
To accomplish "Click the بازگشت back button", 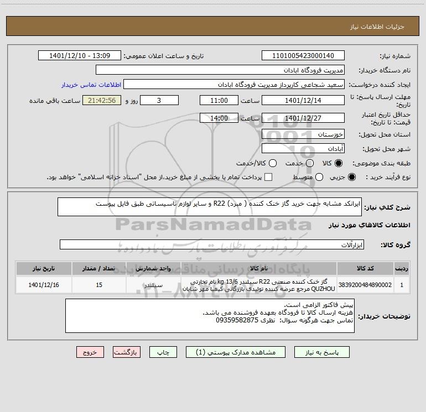I will (127, 352).
